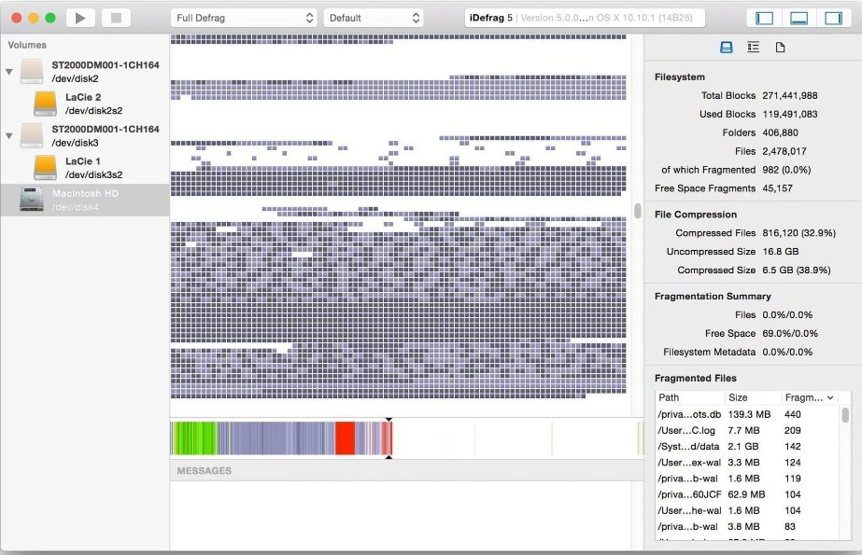Open the Default profile dropdown
The height and width of the screenshot is (555, 862).
coord(374,18)
